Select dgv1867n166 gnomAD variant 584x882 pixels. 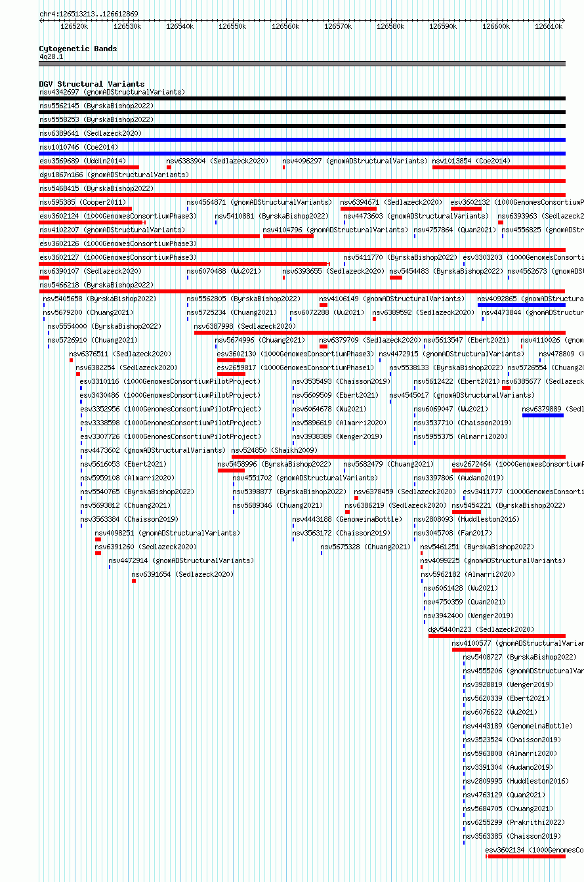(x=114, y=175)
